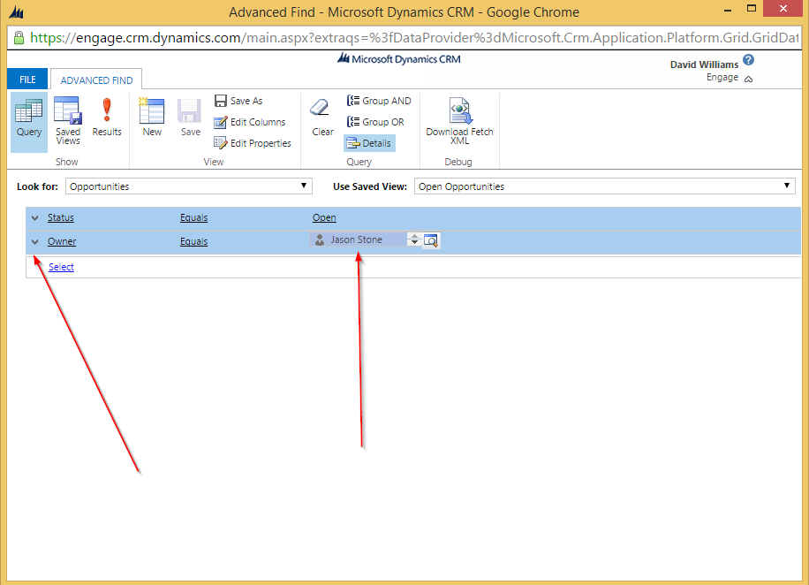Open Saved Views from the ribbon
This screenshot has width=809, height=585.
68,121
